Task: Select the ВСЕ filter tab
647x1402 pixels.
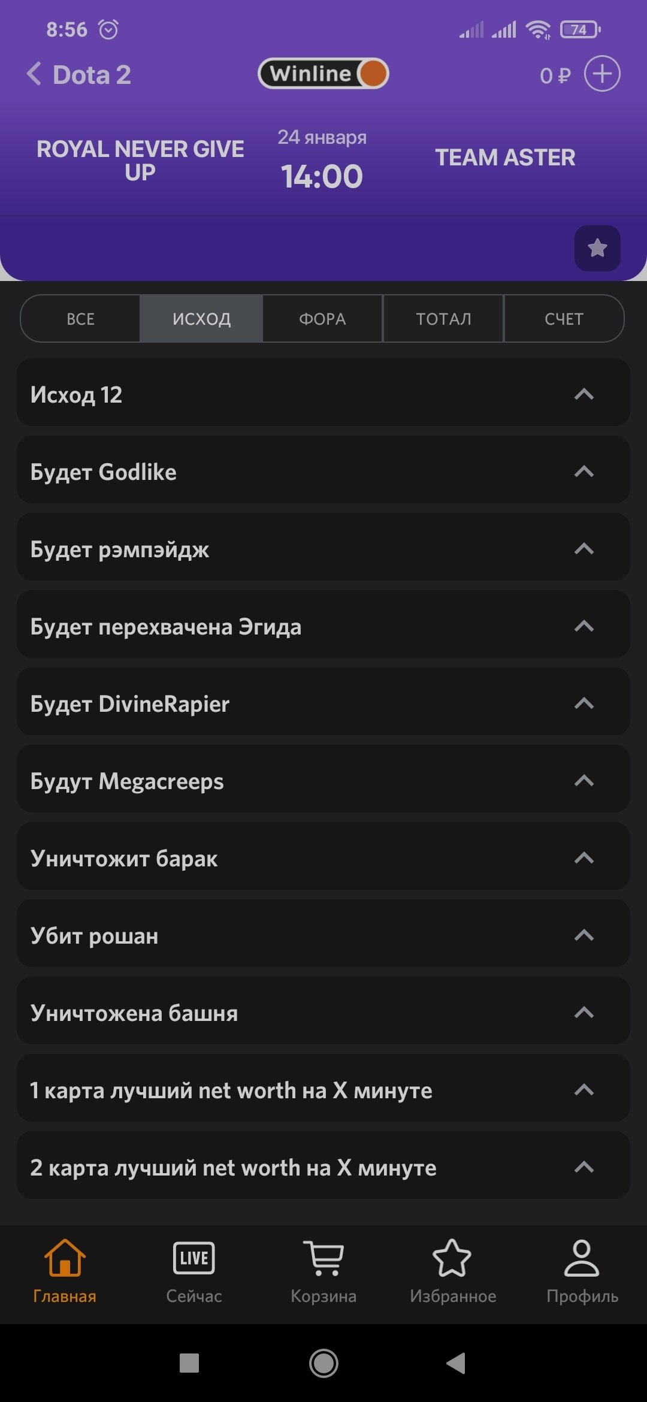Action: [x=81, y=319]
